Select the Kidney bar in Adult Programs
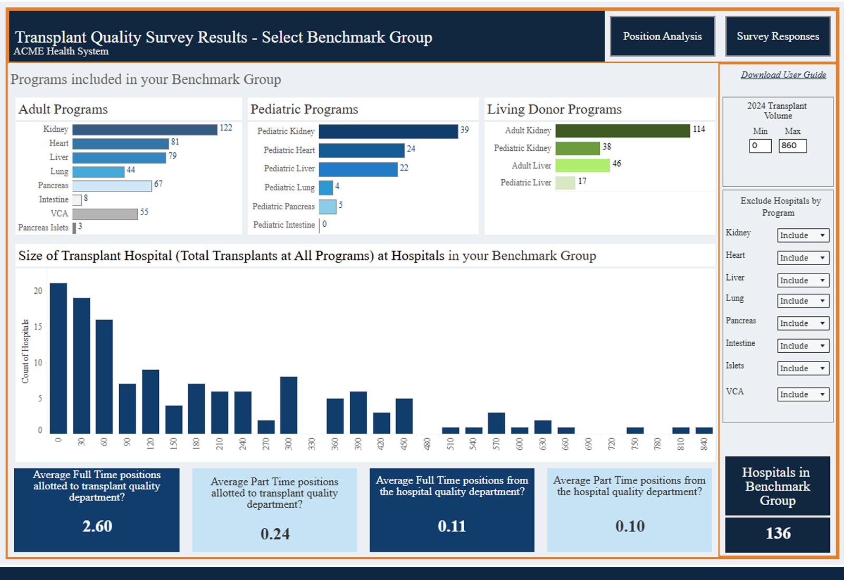 145,129
